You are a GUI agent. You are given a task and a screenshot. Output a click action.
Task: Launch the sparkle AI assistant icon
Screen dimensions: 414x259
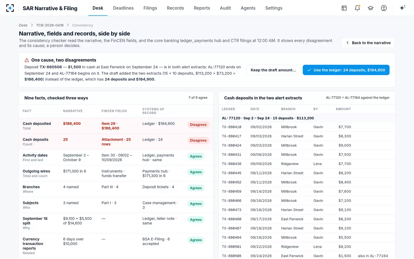point(402,8)
